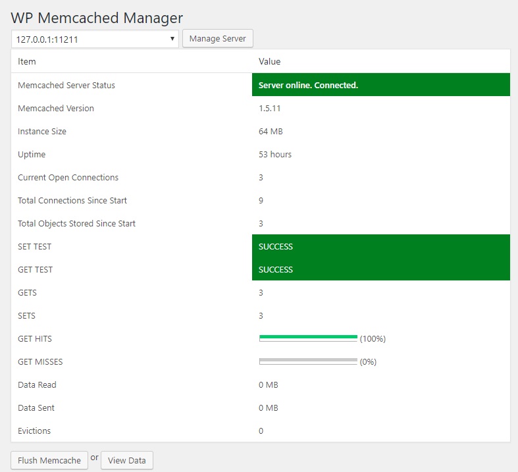Select the Value column header
The height and width of the screenshot is (472, 518).
point(269,61)
